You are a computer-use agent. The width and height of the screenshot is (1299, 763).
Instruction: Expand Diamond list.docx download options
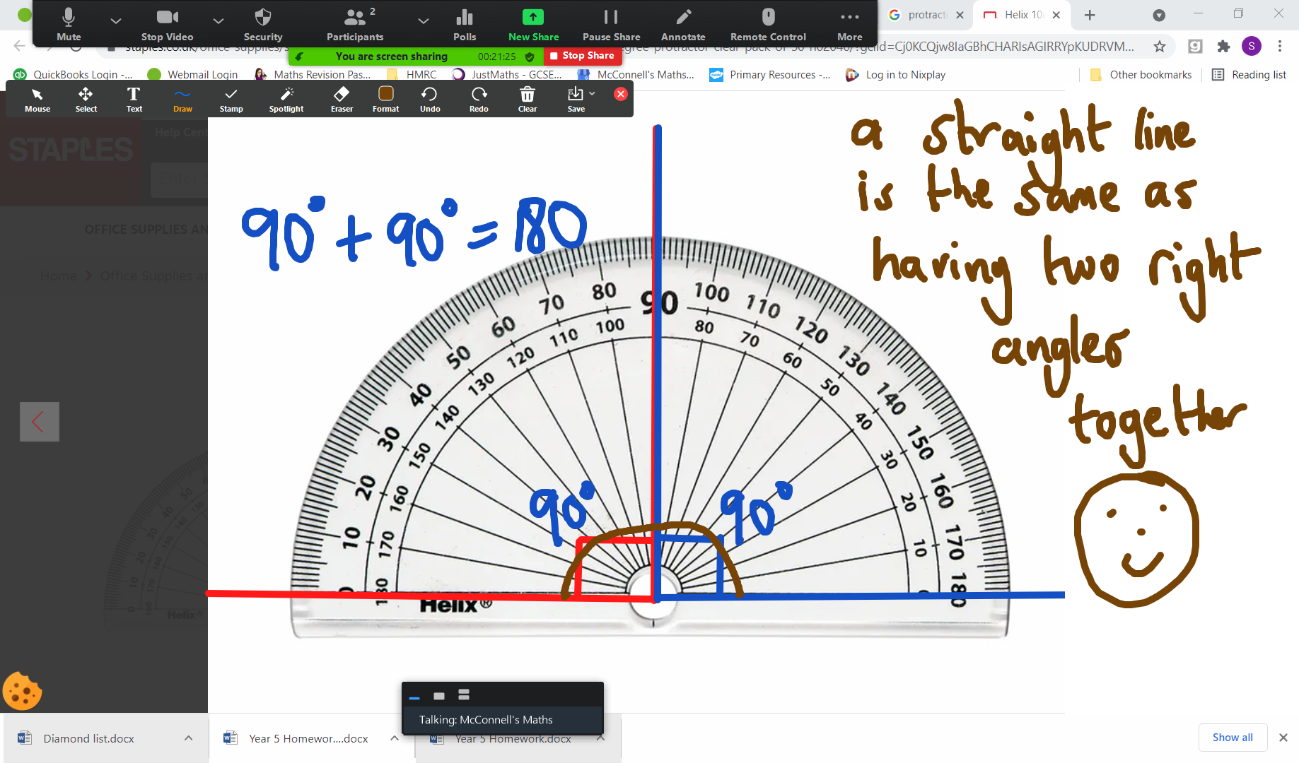[x=188, y=738]
